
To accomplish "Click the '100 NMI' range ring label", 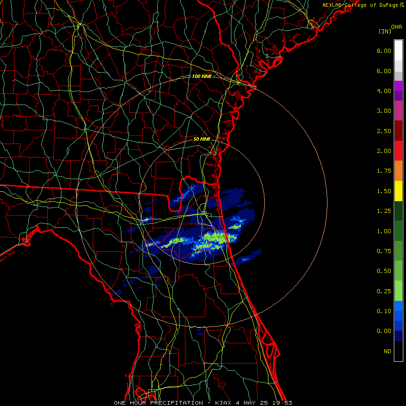I will (202, 76).
